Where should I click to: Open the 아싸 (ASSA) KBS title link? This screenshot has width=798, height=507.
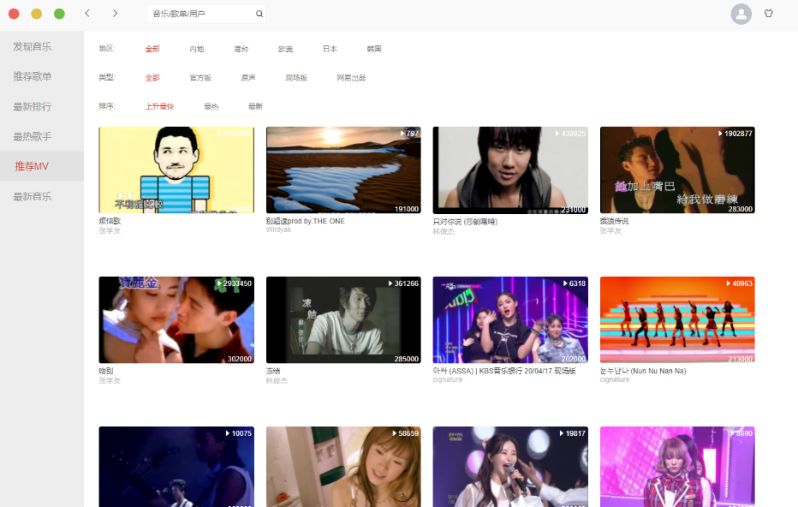tap(504, 371)
